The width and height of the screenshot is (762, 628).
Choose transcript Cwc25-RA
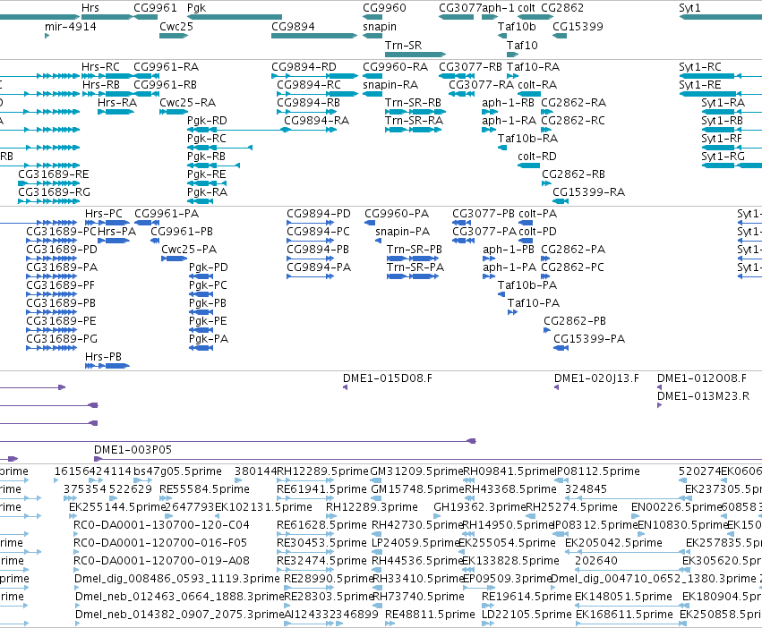click(187, 103)
